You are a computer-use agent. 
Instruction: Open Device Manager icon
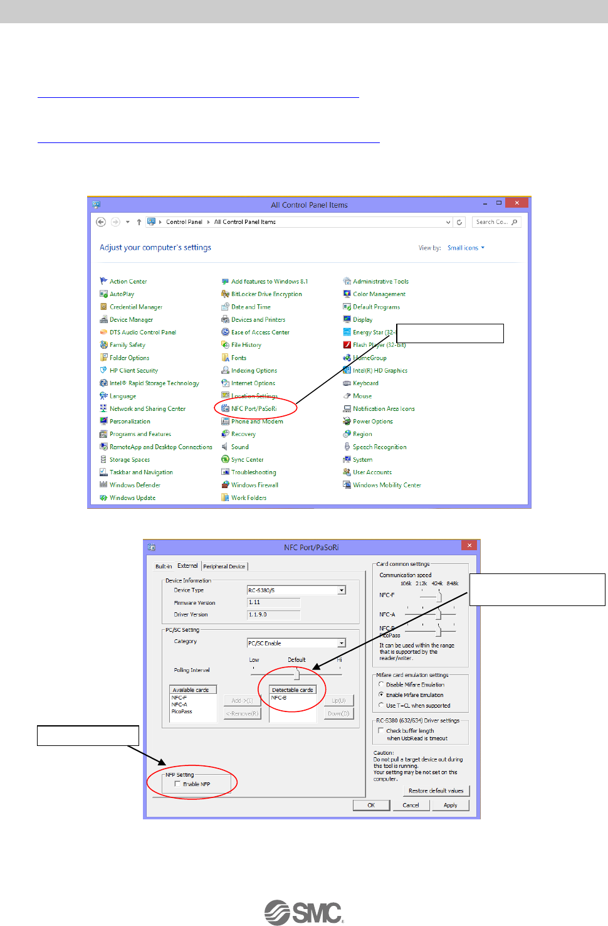pos(103,319)
